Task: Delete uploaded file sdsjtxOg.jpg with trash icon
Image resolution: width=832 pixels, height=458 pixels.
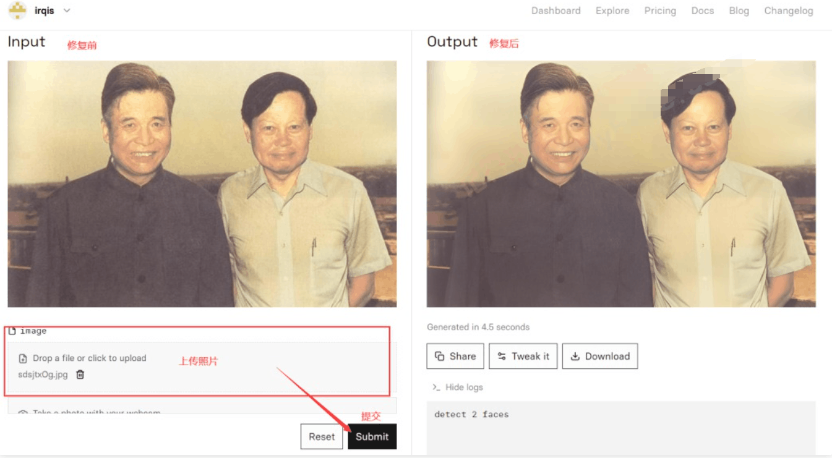Action: [x=80, y=375]
